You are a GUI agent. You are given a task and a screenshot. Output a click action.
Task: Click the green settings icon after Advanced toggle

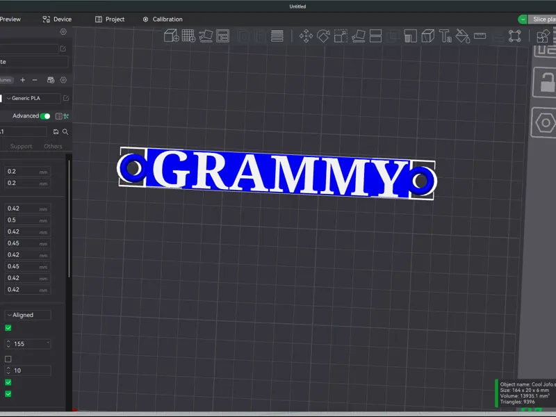tap(66, 116)
